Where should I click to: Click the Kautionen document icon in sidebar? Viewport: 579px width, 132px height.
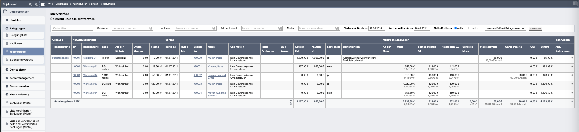coord(7,43)
